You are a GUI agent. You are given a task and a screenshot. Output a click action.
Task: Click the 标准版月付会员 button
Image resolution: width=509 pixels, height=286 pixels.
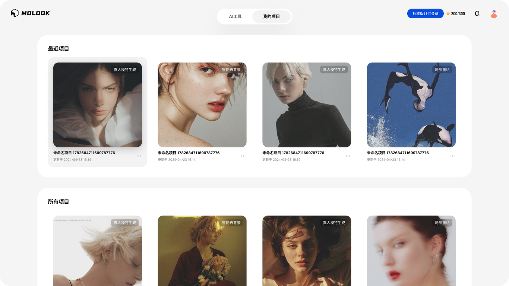(x=425, y=13)
